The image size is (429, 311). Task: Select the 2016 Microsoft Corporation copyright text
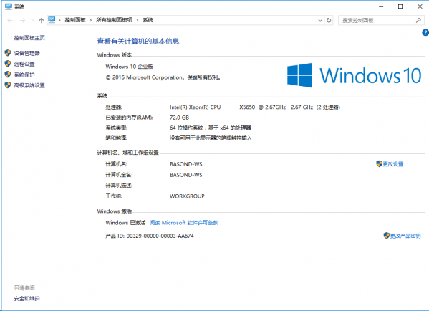[163, 77]
